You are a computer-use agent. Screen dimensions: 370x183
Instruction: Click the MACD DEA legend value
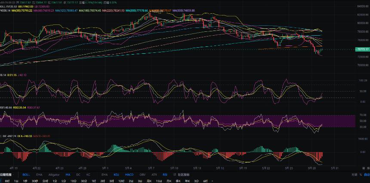25,136
